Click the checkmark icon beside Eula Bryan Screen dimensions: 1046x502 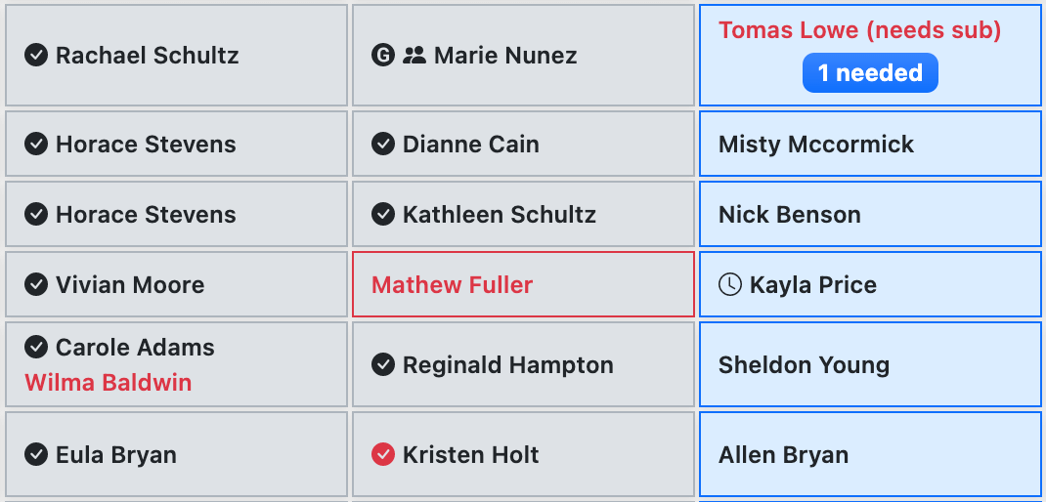pyautogui.click(x=36, y=455)
